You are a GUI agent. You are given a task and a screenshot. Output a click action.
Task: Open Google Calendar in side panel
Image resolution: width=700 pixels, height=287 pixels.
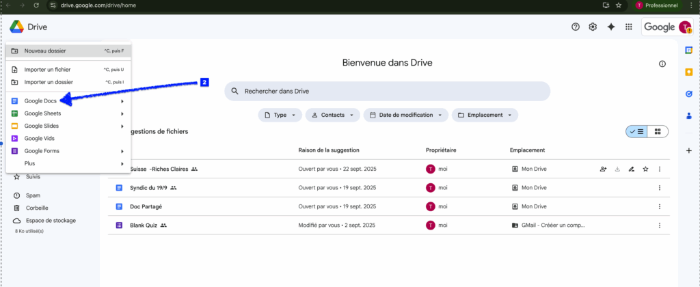pos(688,51)
